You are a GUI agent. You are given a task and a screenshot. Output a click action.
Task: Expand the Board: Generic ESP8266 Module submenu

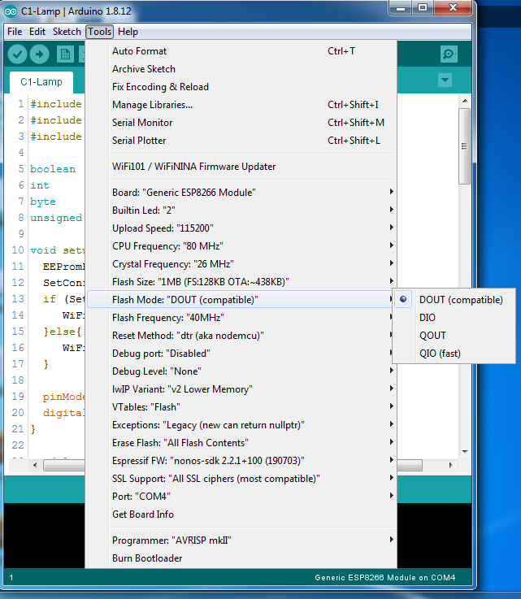click(x=241, y=193)
